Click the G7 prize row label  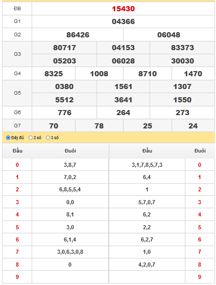tap(17, 125)
